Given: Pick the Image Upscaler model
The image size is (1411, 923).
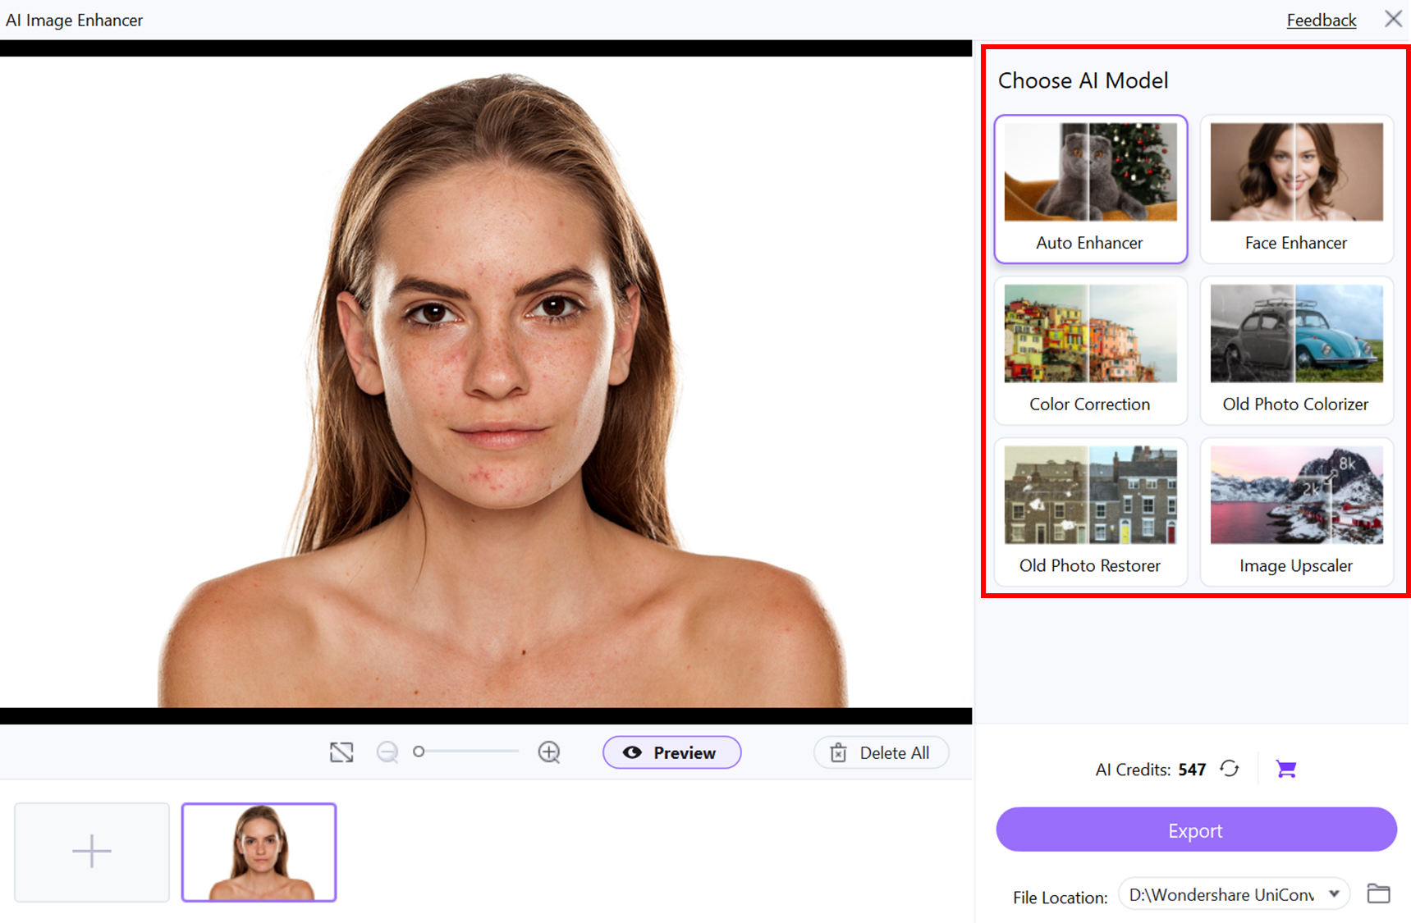Looking at the screenshot, I should pyautogui.click(x=1297, y=512).
